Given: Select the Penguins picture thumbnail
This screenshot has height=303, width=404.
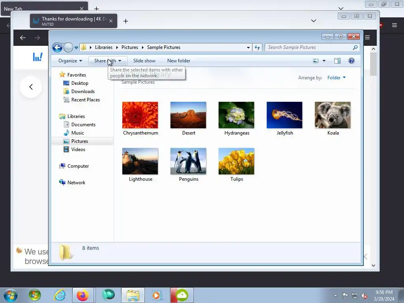Looking at the screenshot, I should tap(188, 161).
